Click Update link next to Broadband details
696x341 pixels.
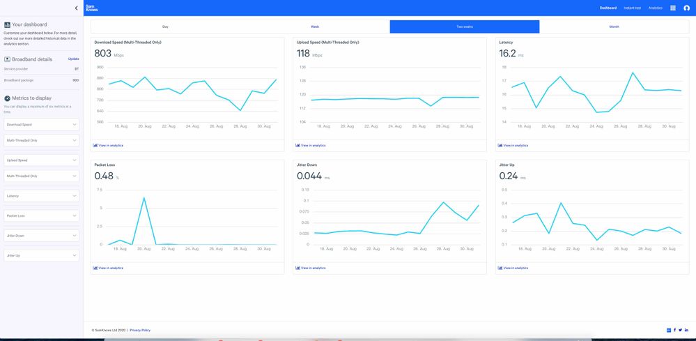(x=73, y=59)
